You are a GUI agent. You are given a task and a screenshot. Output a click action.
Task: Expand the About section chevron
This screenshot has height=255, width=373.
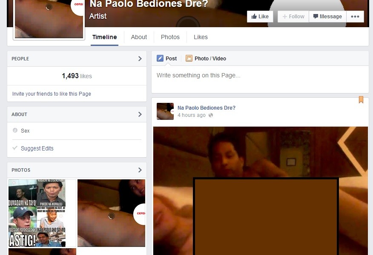click(x=140, y=114)
